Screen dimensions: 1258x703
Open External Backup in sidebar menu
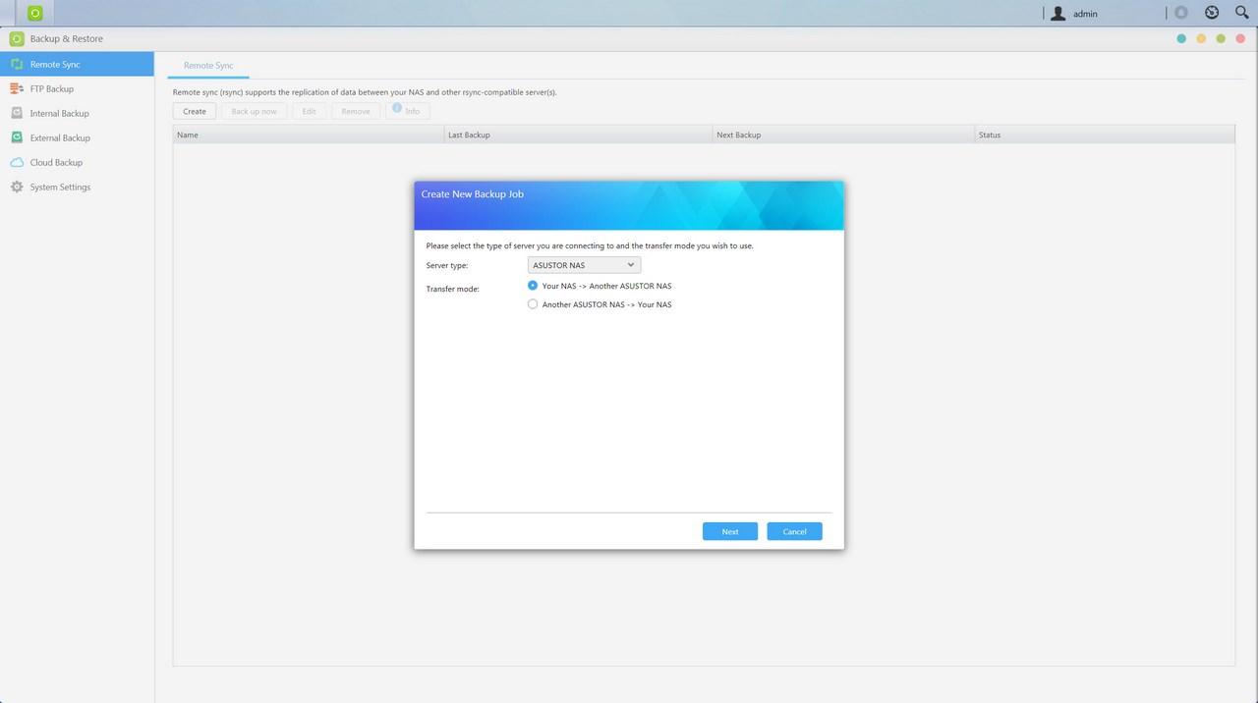[x=77, y=137]
